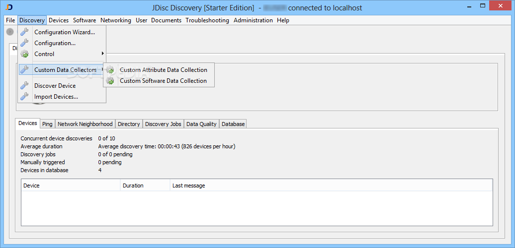Open the File menu
Viewport: 515px width, 248px height.
tap(10, 20)
